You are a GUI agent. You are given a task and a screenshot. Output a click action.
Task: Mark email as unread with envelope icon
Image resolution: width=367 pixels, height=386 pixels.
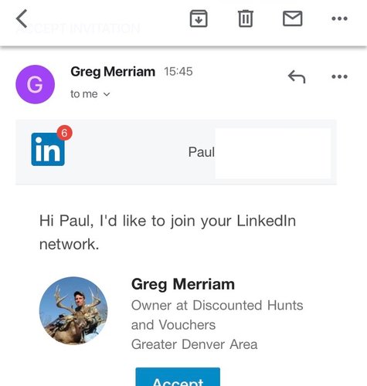click(293, 19)
